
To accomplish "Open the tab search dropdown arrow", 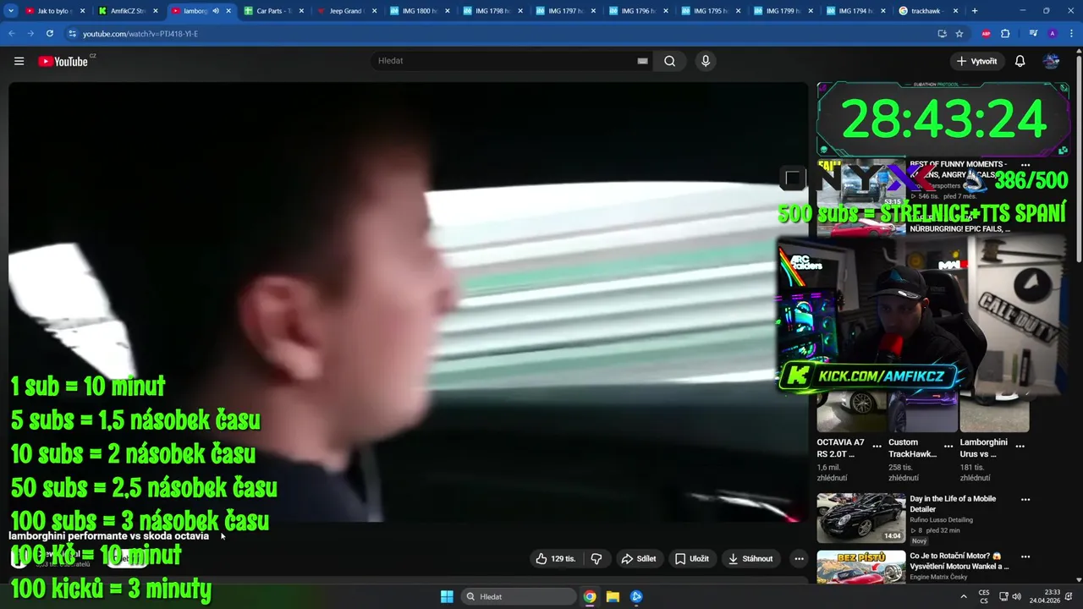I will click(11, 11).
